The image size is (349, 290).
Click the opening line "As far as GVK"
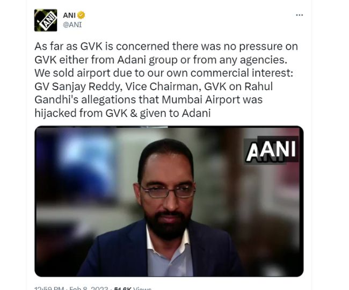coord(69,46)
